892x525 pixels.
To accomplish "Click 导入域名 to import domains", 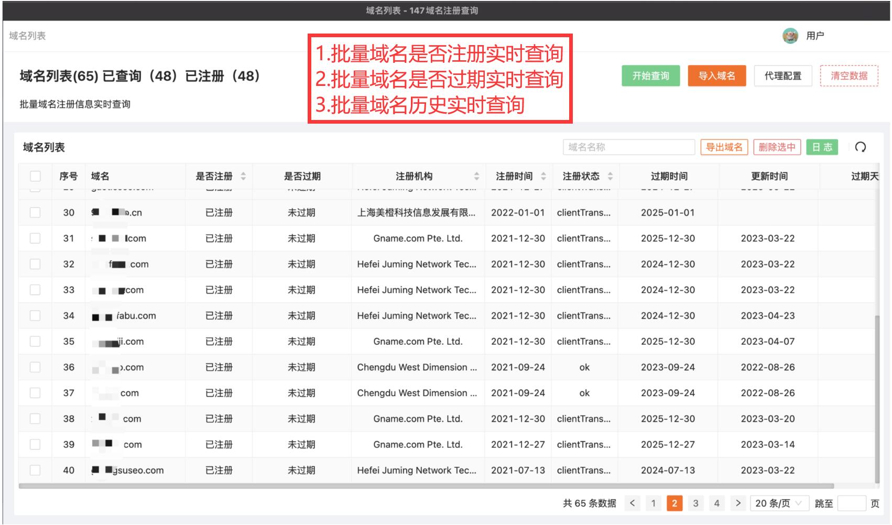I will coord(717,75).
